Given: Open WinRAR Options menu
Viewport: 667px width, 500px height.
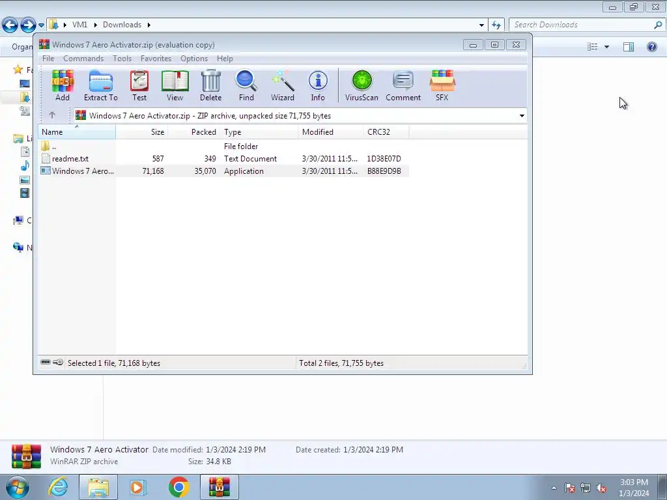Looking at the screenshot, I should tap(194, 58).
